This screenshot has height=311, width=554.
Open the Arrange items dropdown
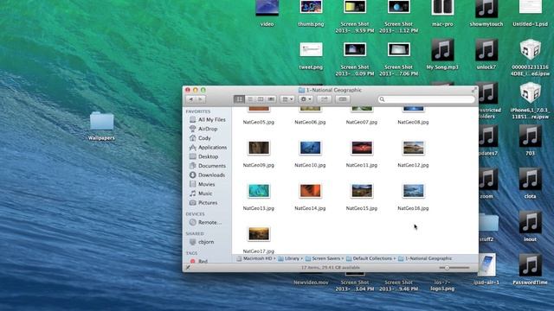[x=287, y=99]
